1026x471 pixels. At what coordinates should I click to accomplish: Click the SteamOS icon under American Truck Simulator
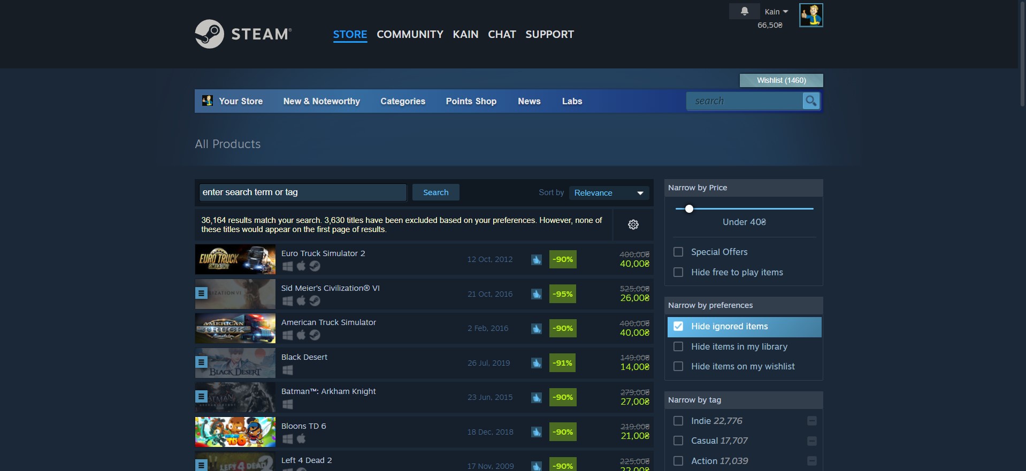coord(315,335)
